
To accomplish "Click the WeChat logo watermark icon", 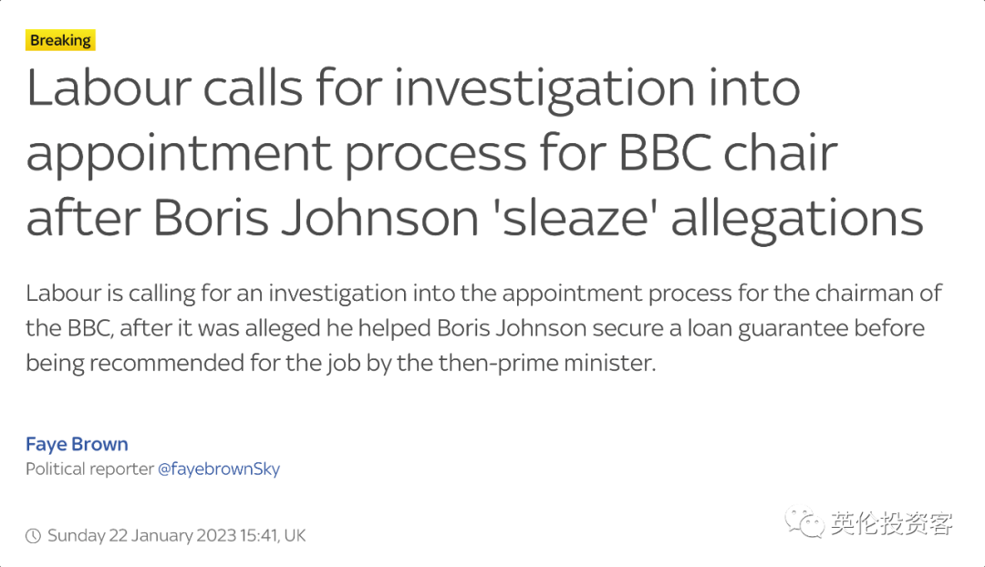I will pyautogui.click(x=804, y=523).
